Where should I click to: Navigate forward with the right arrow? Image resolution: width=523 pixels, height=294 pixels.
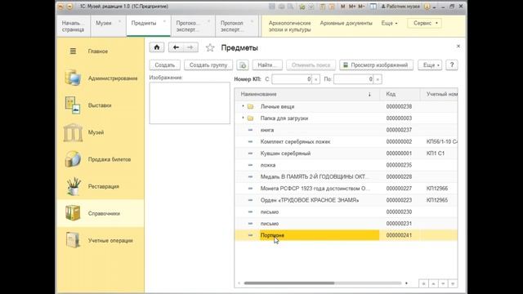click(190, 47)
